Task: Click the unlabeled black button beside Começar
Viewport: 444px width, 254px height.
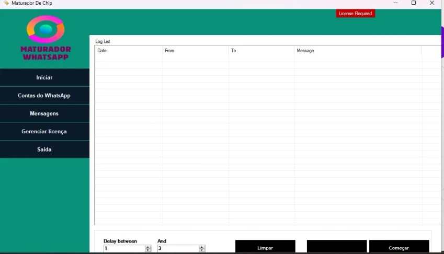Action: [x=337, y=247]
